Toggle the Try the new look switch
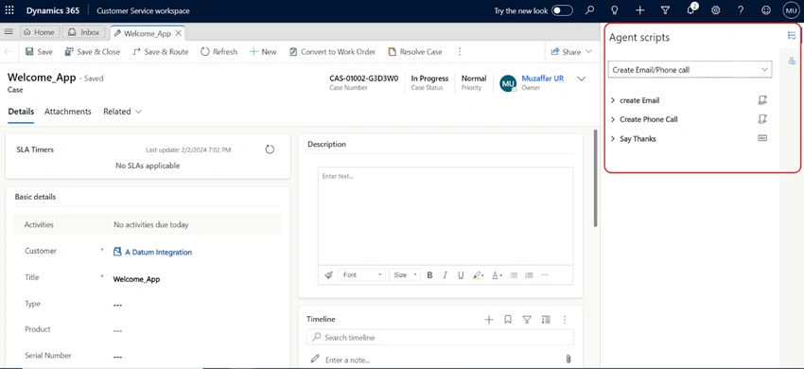 [x=562, y=10]
